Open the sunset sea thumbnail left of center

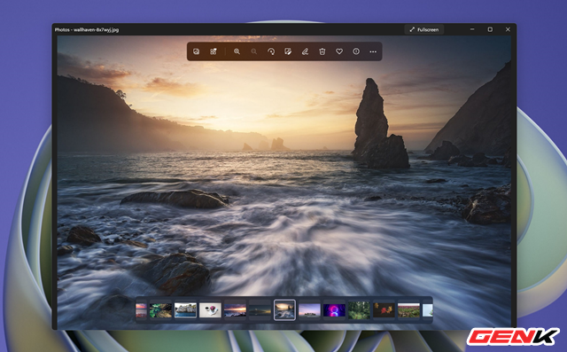click(x=235, y=310)
